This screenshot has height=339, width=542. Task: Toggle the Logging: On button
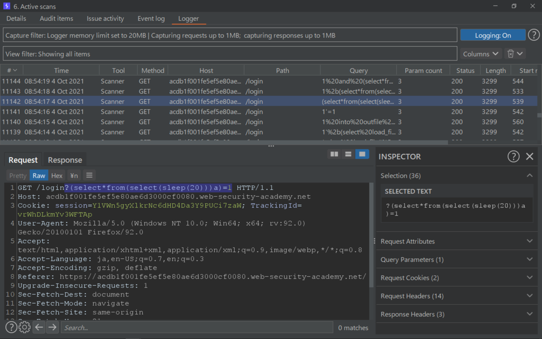(493, 35)
